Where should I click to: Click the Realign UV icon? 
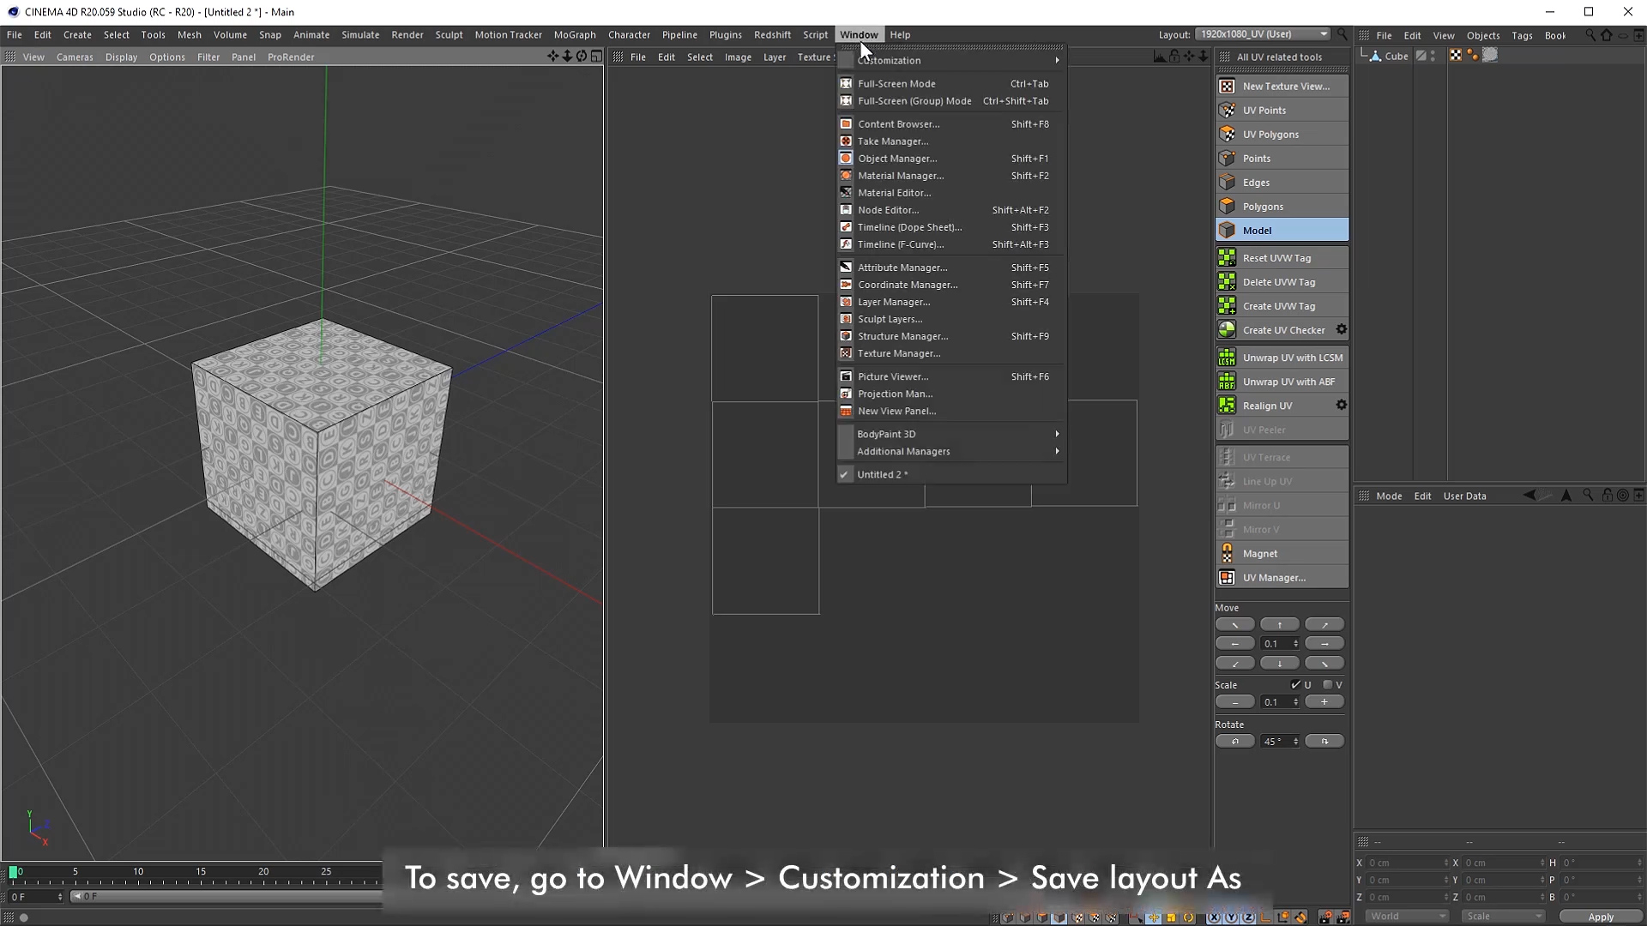click(1227, 406)
